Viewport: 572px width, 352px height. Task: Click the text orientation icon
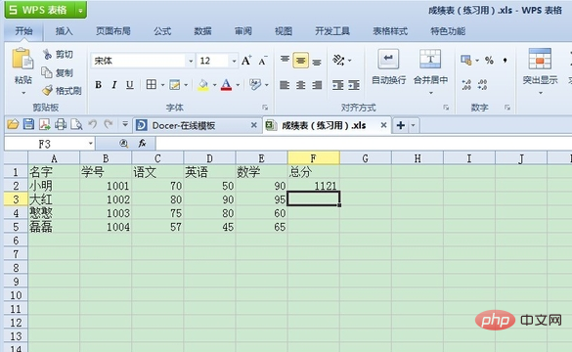(x=339, y=61)
